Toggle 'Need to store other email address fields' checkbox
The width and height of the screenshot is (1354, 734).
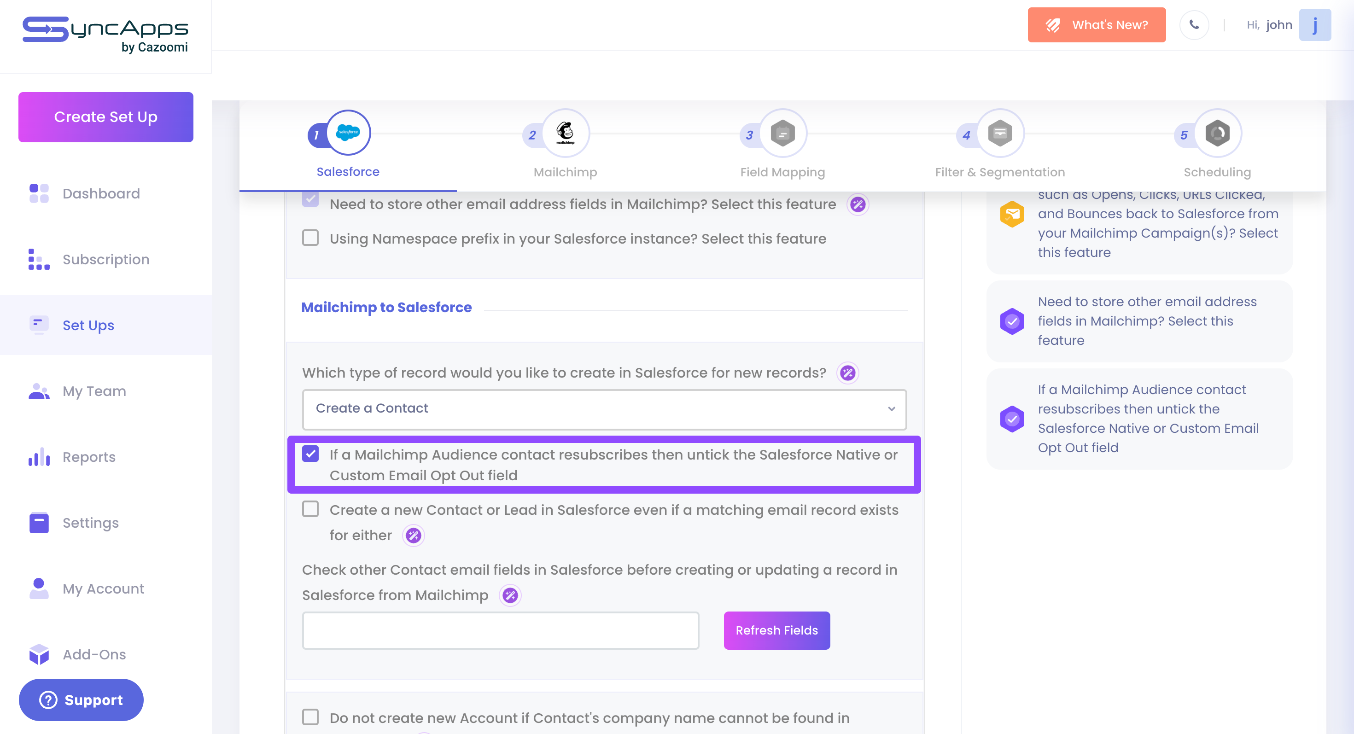click(310, 200)
